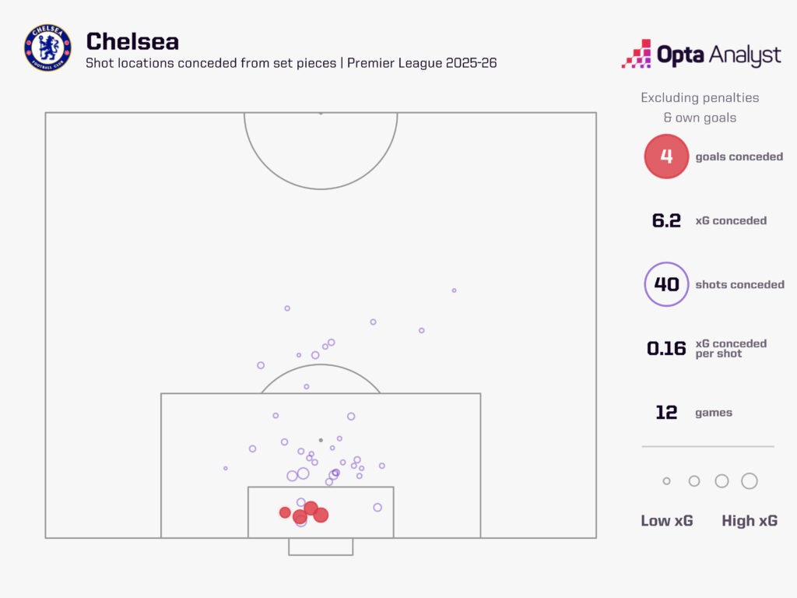Click the 12 games stat

666,413
